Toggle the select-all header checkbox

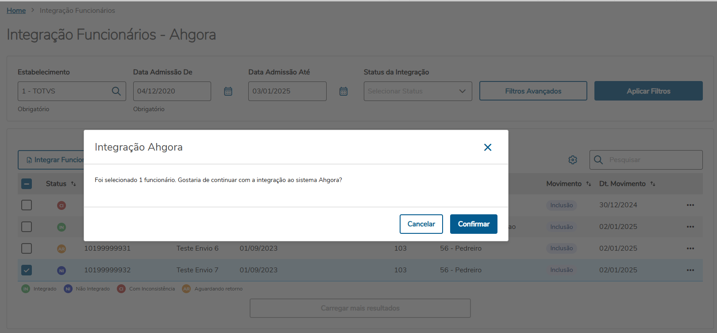[x=27, y=184]
